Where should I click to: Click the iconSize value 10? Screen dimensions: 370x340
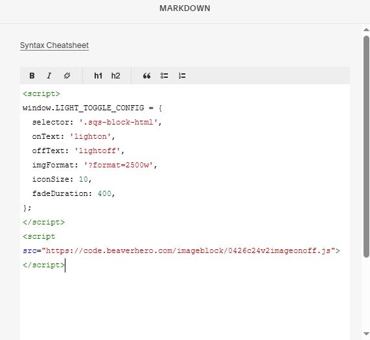pos(84,179)
